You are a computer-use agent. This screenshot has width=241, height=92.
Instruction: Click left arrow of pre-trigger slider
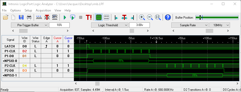click(13, 31)
